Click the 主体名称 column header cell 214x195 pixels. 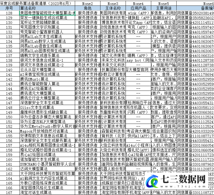click(x=113, y=8)
